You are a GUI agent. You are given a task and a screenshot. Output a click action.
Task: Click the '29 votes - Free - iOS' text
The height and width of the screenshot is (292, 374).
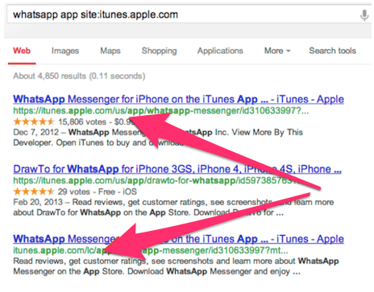98,191
